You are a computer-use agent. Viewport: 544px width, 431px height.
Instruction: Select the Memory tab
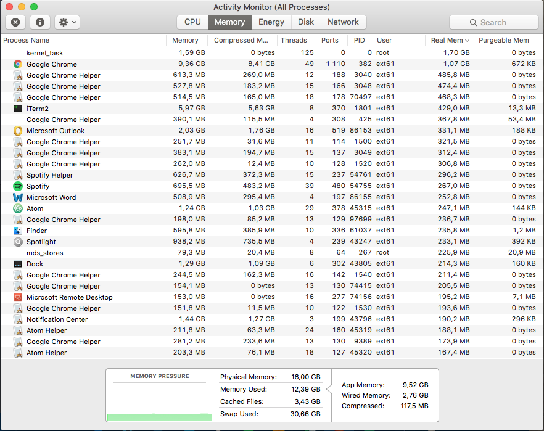229,22
